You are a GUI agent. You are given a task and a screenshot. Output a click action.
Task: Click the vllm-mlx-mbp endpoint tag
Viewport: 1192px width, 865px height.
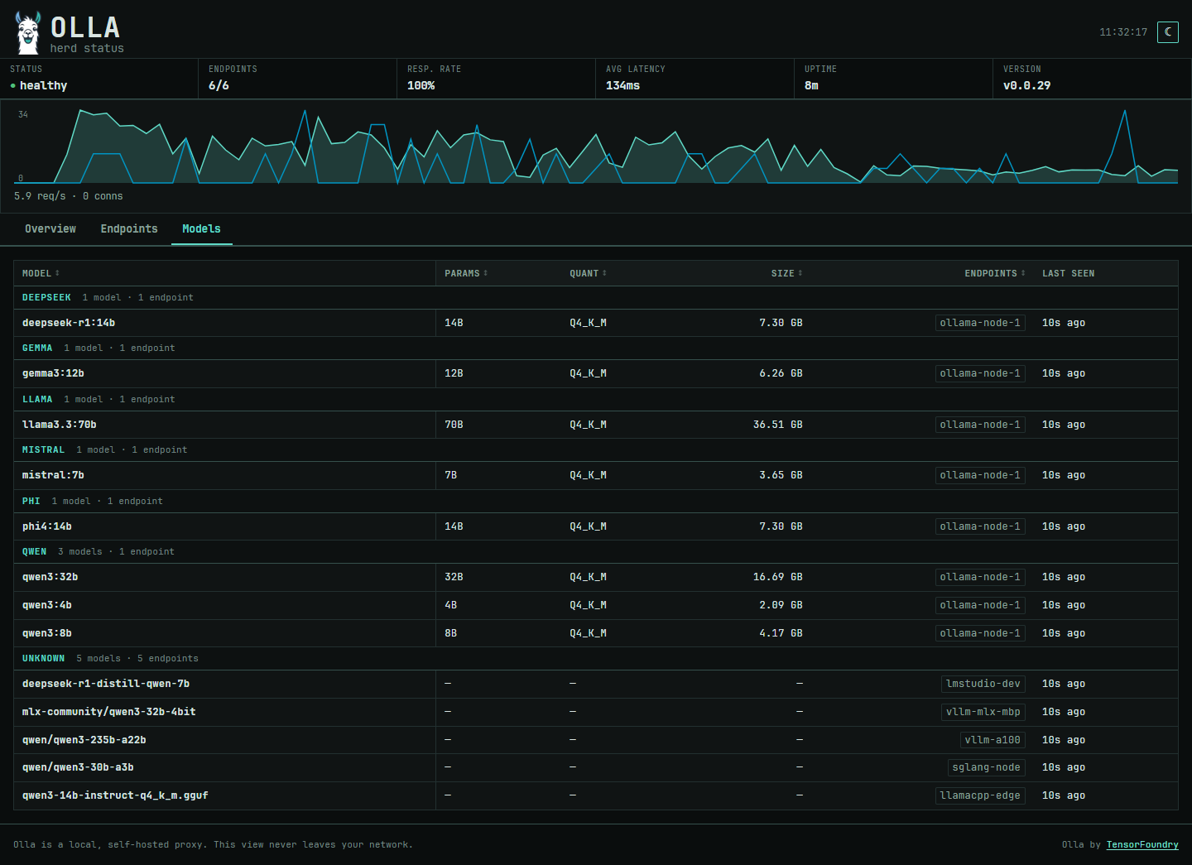983,712
